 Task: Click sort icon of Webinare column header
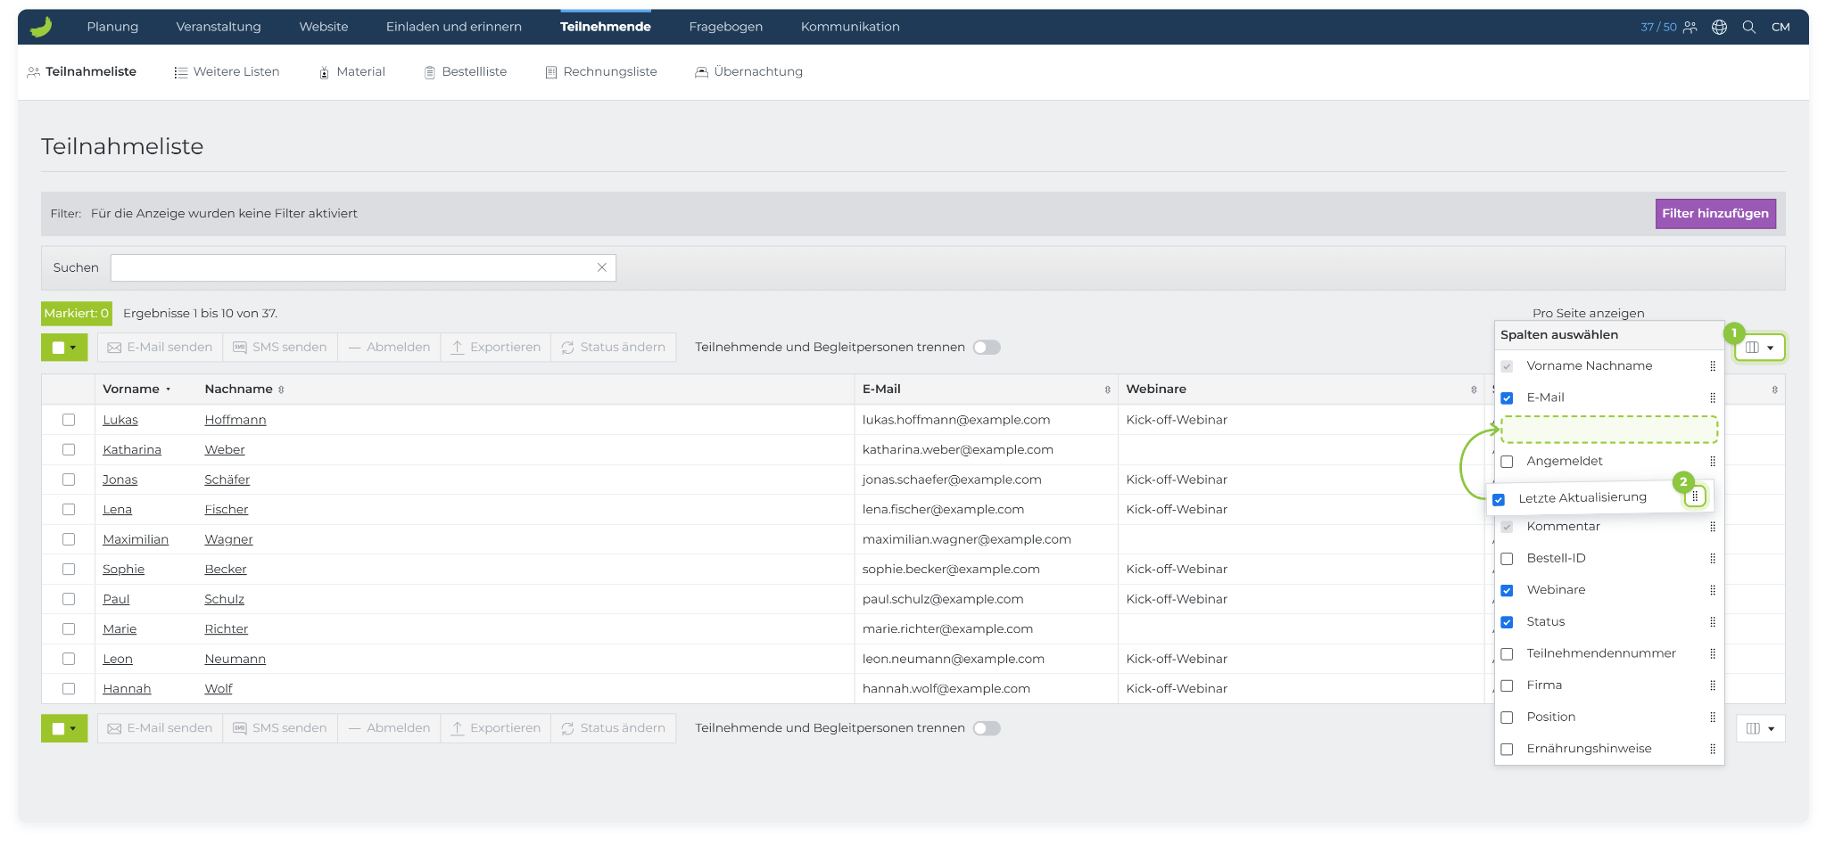1474,390
